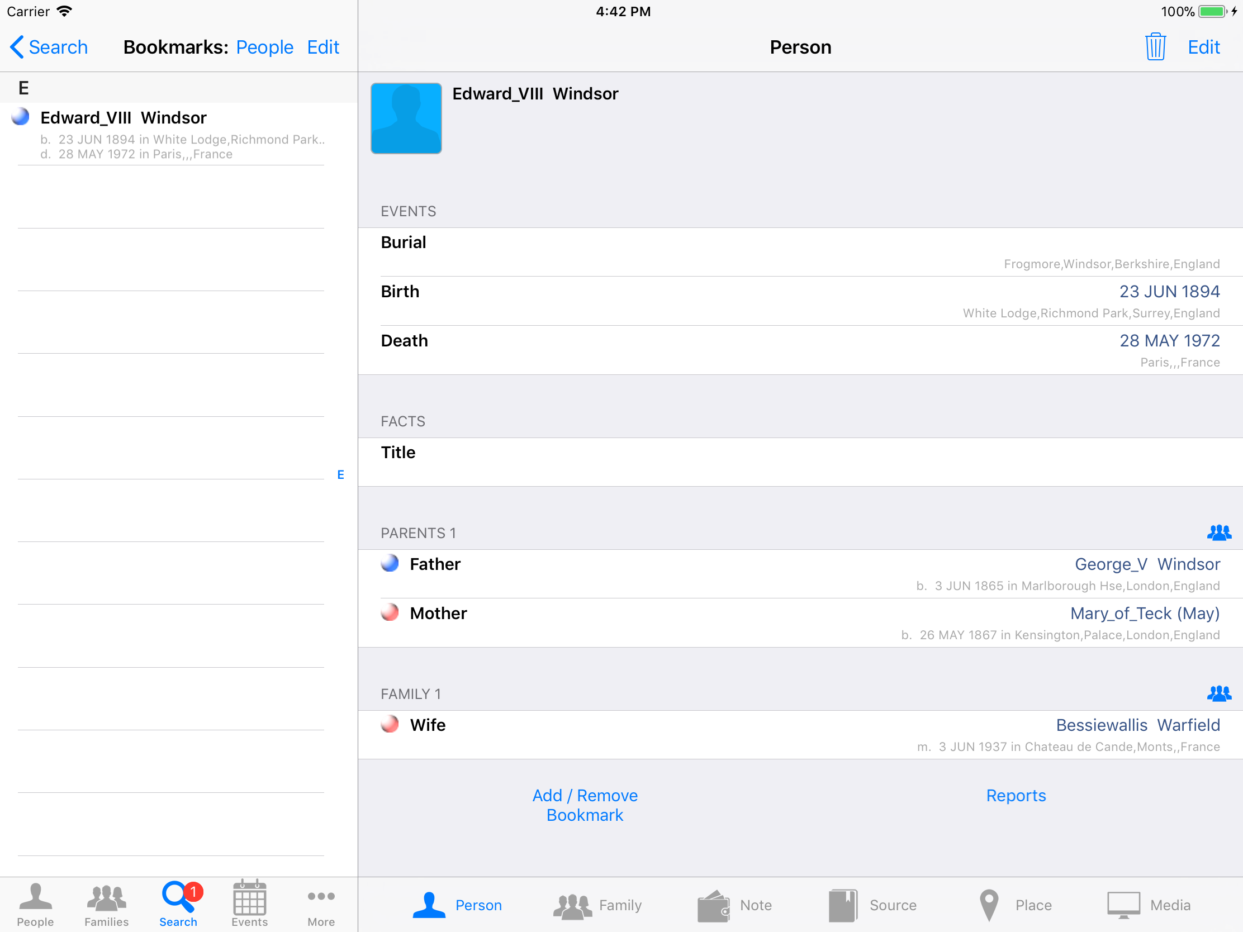Jump to index letter E

tap(340, 475)
